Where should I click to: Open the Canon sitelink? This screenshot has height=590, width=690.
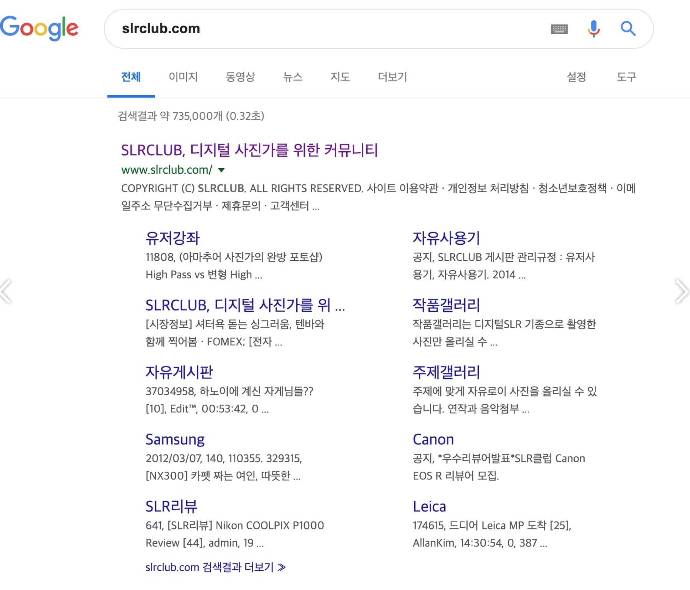coord(433,440)
